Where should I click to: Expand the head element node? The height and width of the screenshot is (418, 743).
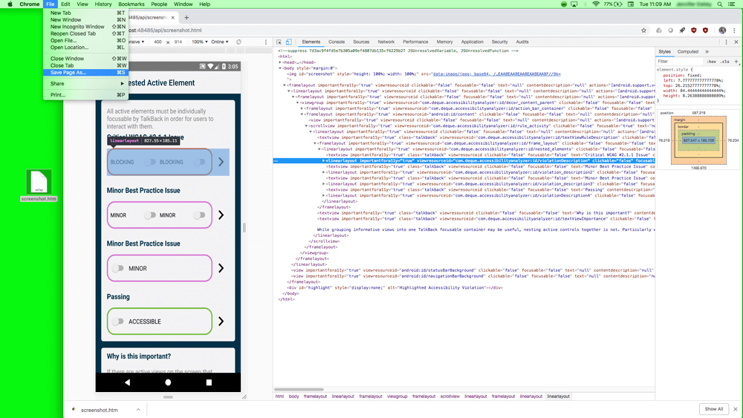click(x=281, y=62)
